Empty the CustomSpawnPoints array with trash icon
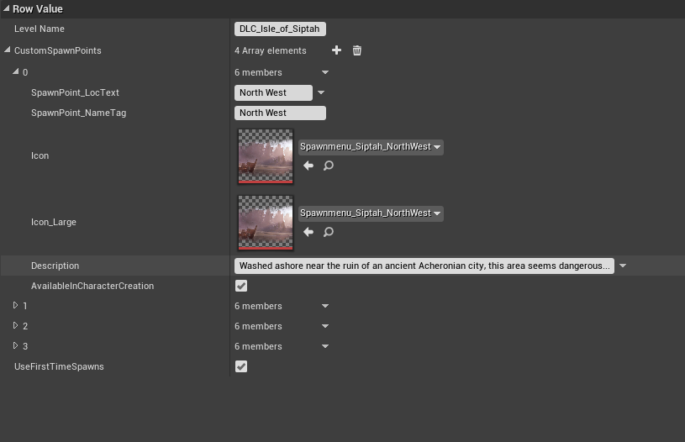685x442 pixels. tap(357, 50)
